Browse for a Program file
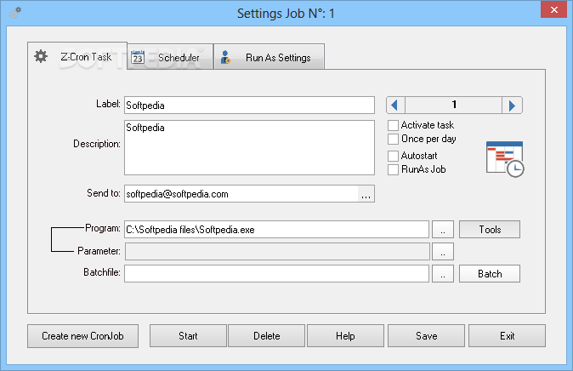The image size is (573, 371). pyautogui.click(x=443, y=230)
